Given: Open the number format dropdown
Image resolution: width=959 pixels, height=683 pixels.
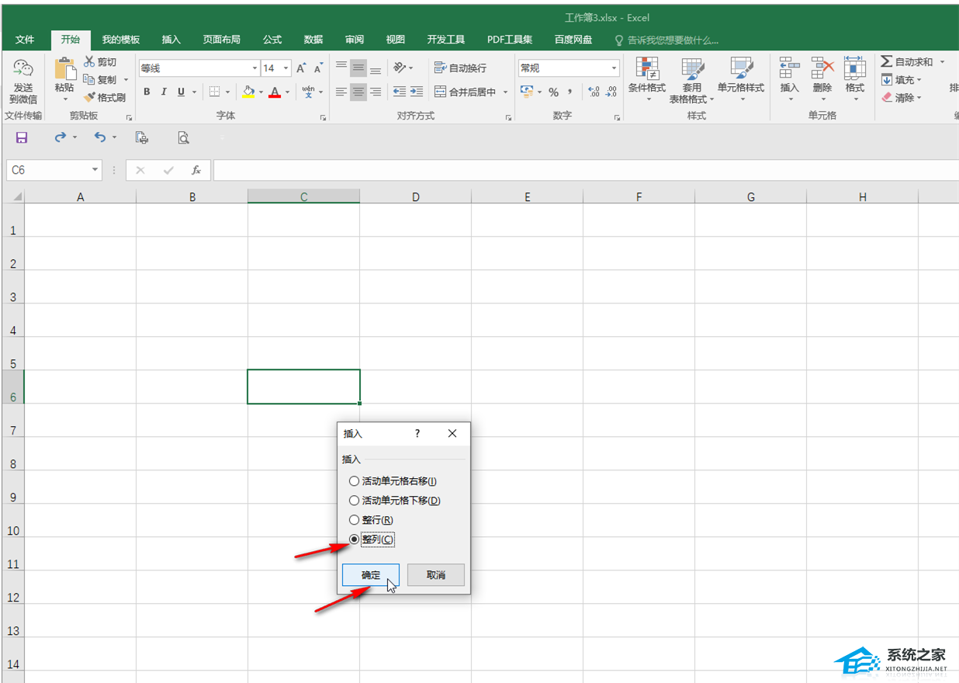Looking at the screenshot, I should point(614,68).
